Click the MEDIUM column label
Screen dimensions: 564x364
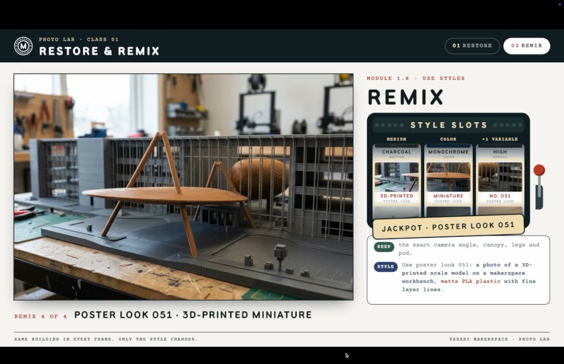click(x=397, y=139)
